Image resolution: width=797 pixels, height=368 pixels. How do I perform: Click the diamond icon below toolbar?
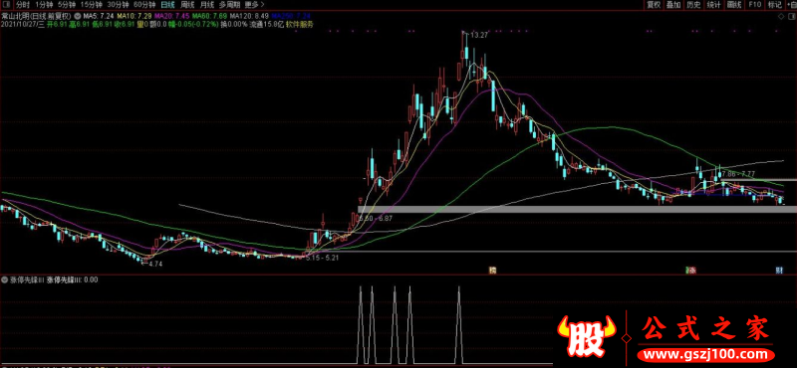781,16
